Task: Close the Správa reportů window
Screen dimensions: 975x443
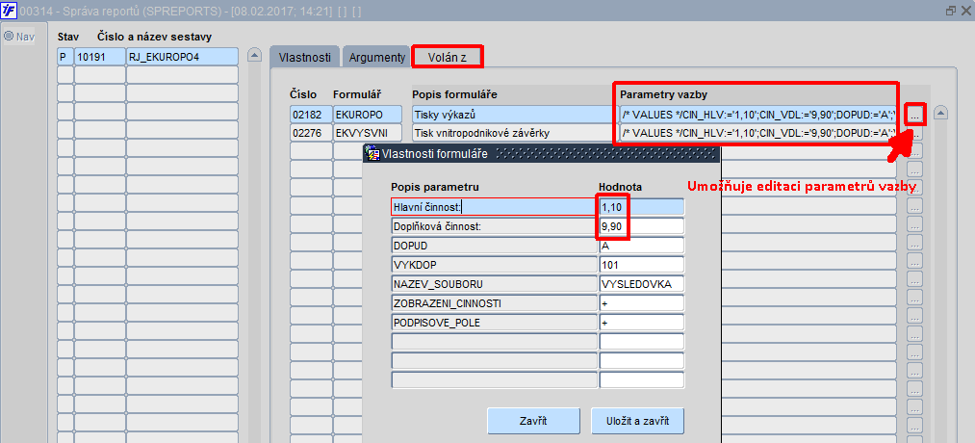Action: (x=965, y=11)
